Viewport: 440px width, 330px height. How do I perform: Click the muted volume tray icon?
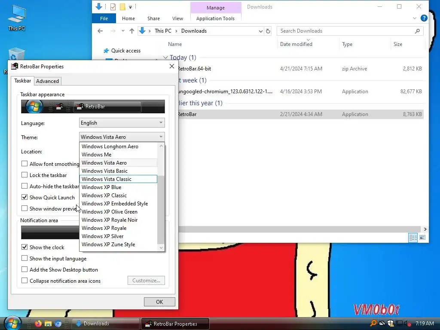coord(407,323)
